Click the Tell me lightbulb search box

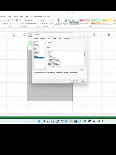40,16
